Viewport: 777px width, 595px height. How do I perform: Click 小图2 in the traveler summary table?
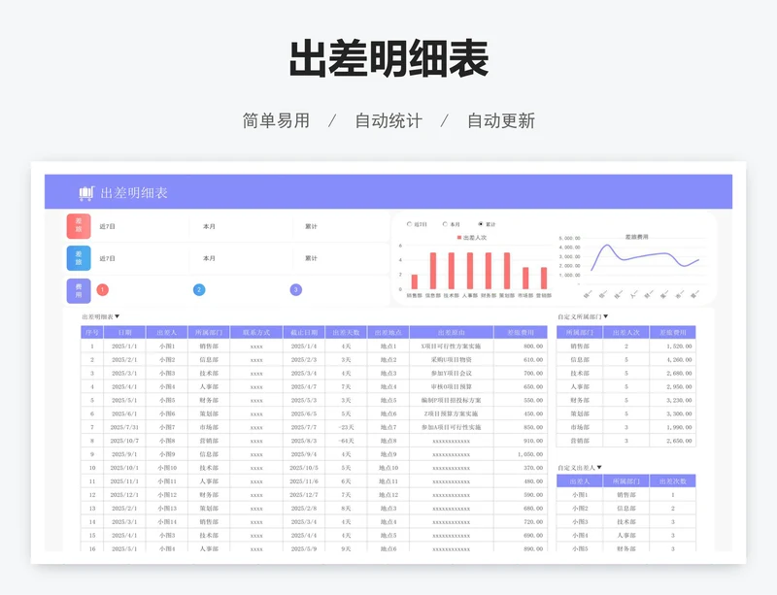(x=580, y=509)
